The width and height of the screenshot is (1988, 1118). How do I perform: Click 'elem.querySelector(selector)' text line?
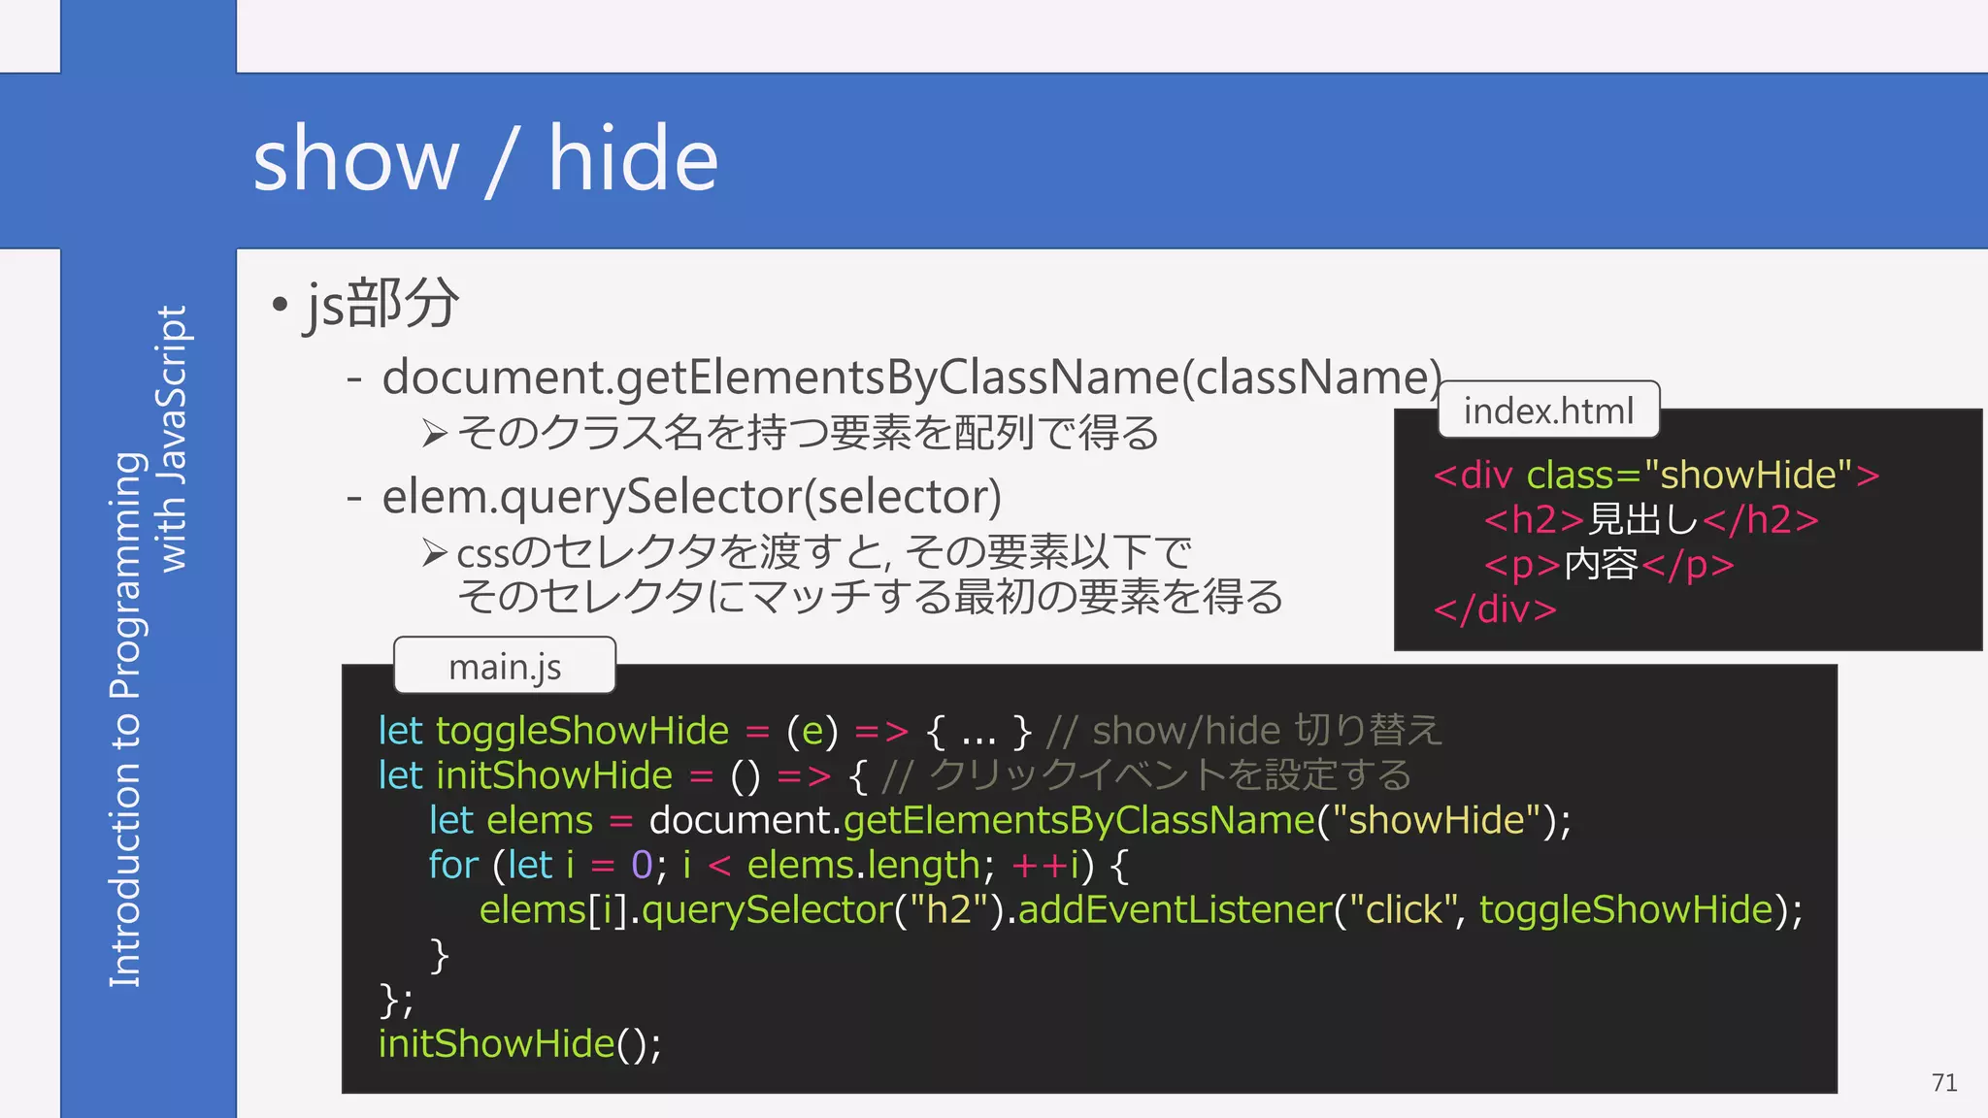691,497
